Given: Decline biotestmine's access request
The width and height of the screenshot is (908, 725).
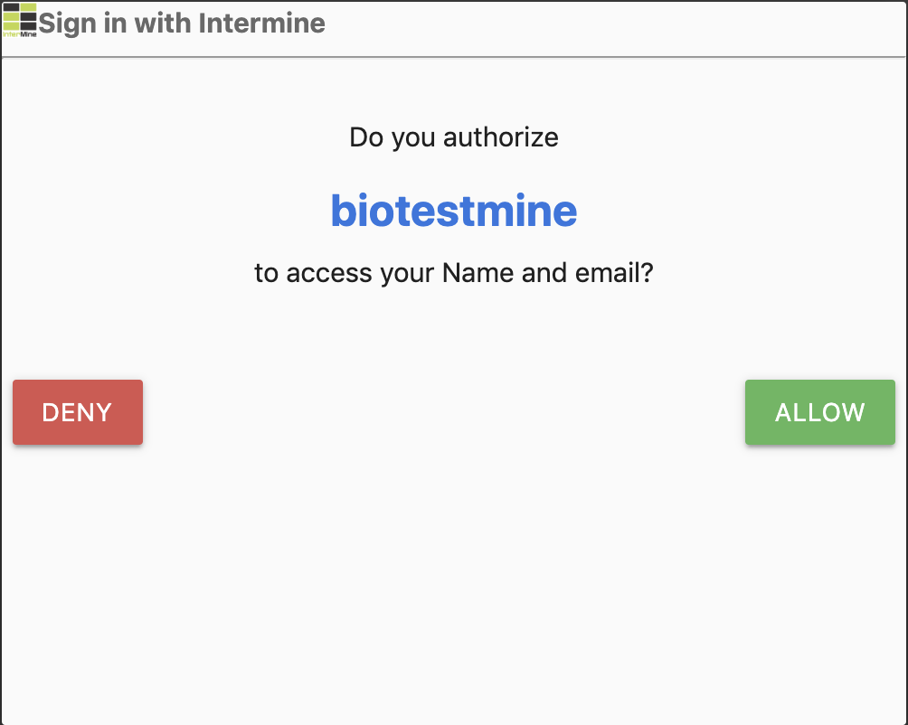Looking at the screenshot, I should 78,412.
